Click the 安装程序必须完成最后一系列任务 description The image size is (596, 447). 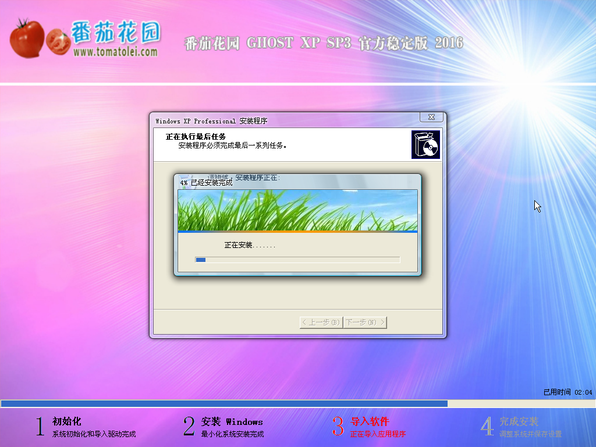coord(233,145)
